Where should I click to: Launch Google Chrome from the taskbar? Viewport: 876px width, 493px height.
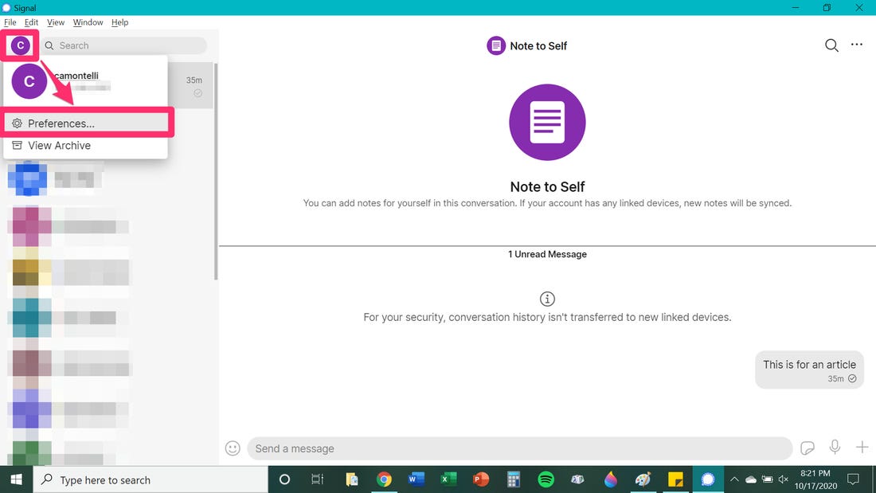point(384,479)
